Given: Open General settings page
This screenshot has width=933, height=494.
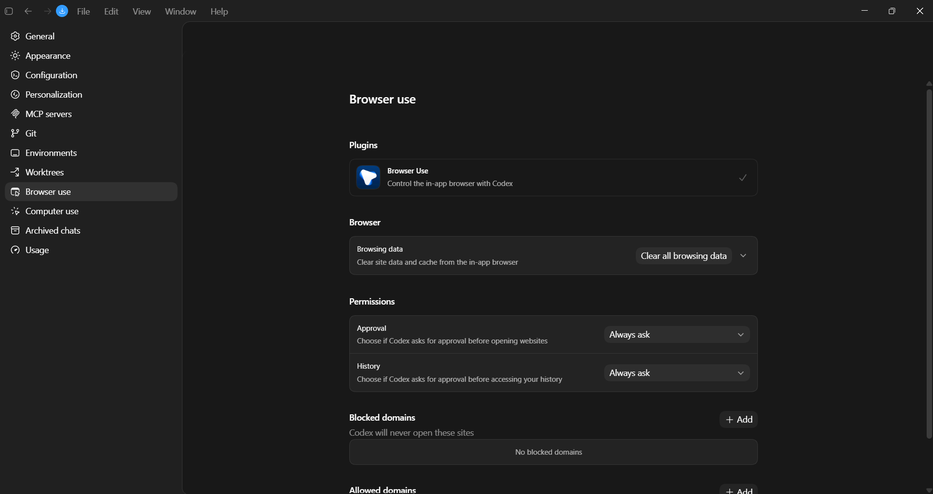Looking at the screenshot, I should coord(91,36).
